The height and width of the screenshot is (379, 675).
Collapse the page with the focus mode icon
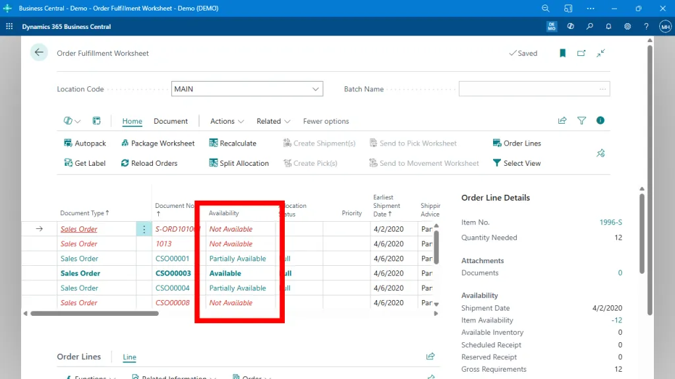coord(601,53)
